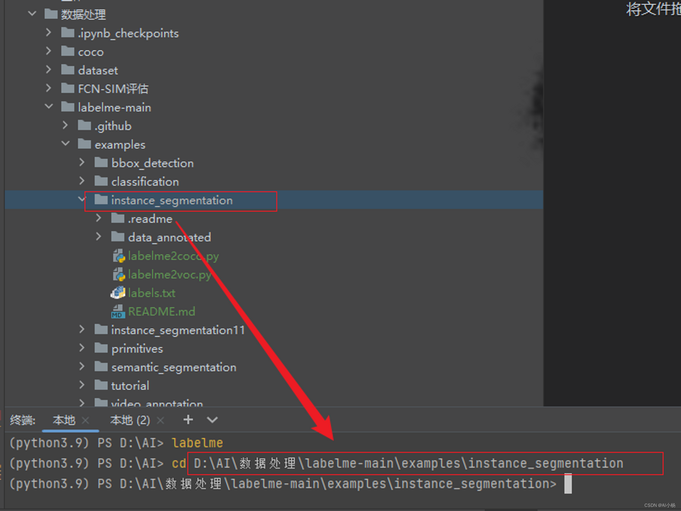Image resolution: width=681 pixels, height=511 pixels.
Task: Collapse the labelme-main folder
Action: [49, 106]
